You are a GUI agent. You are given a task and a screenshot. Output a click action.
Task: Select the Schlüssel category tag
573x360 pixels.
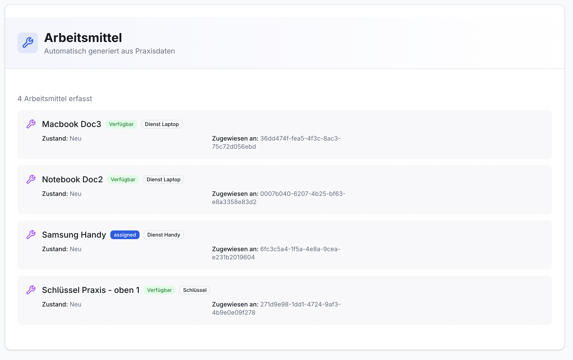pos(195,290)
